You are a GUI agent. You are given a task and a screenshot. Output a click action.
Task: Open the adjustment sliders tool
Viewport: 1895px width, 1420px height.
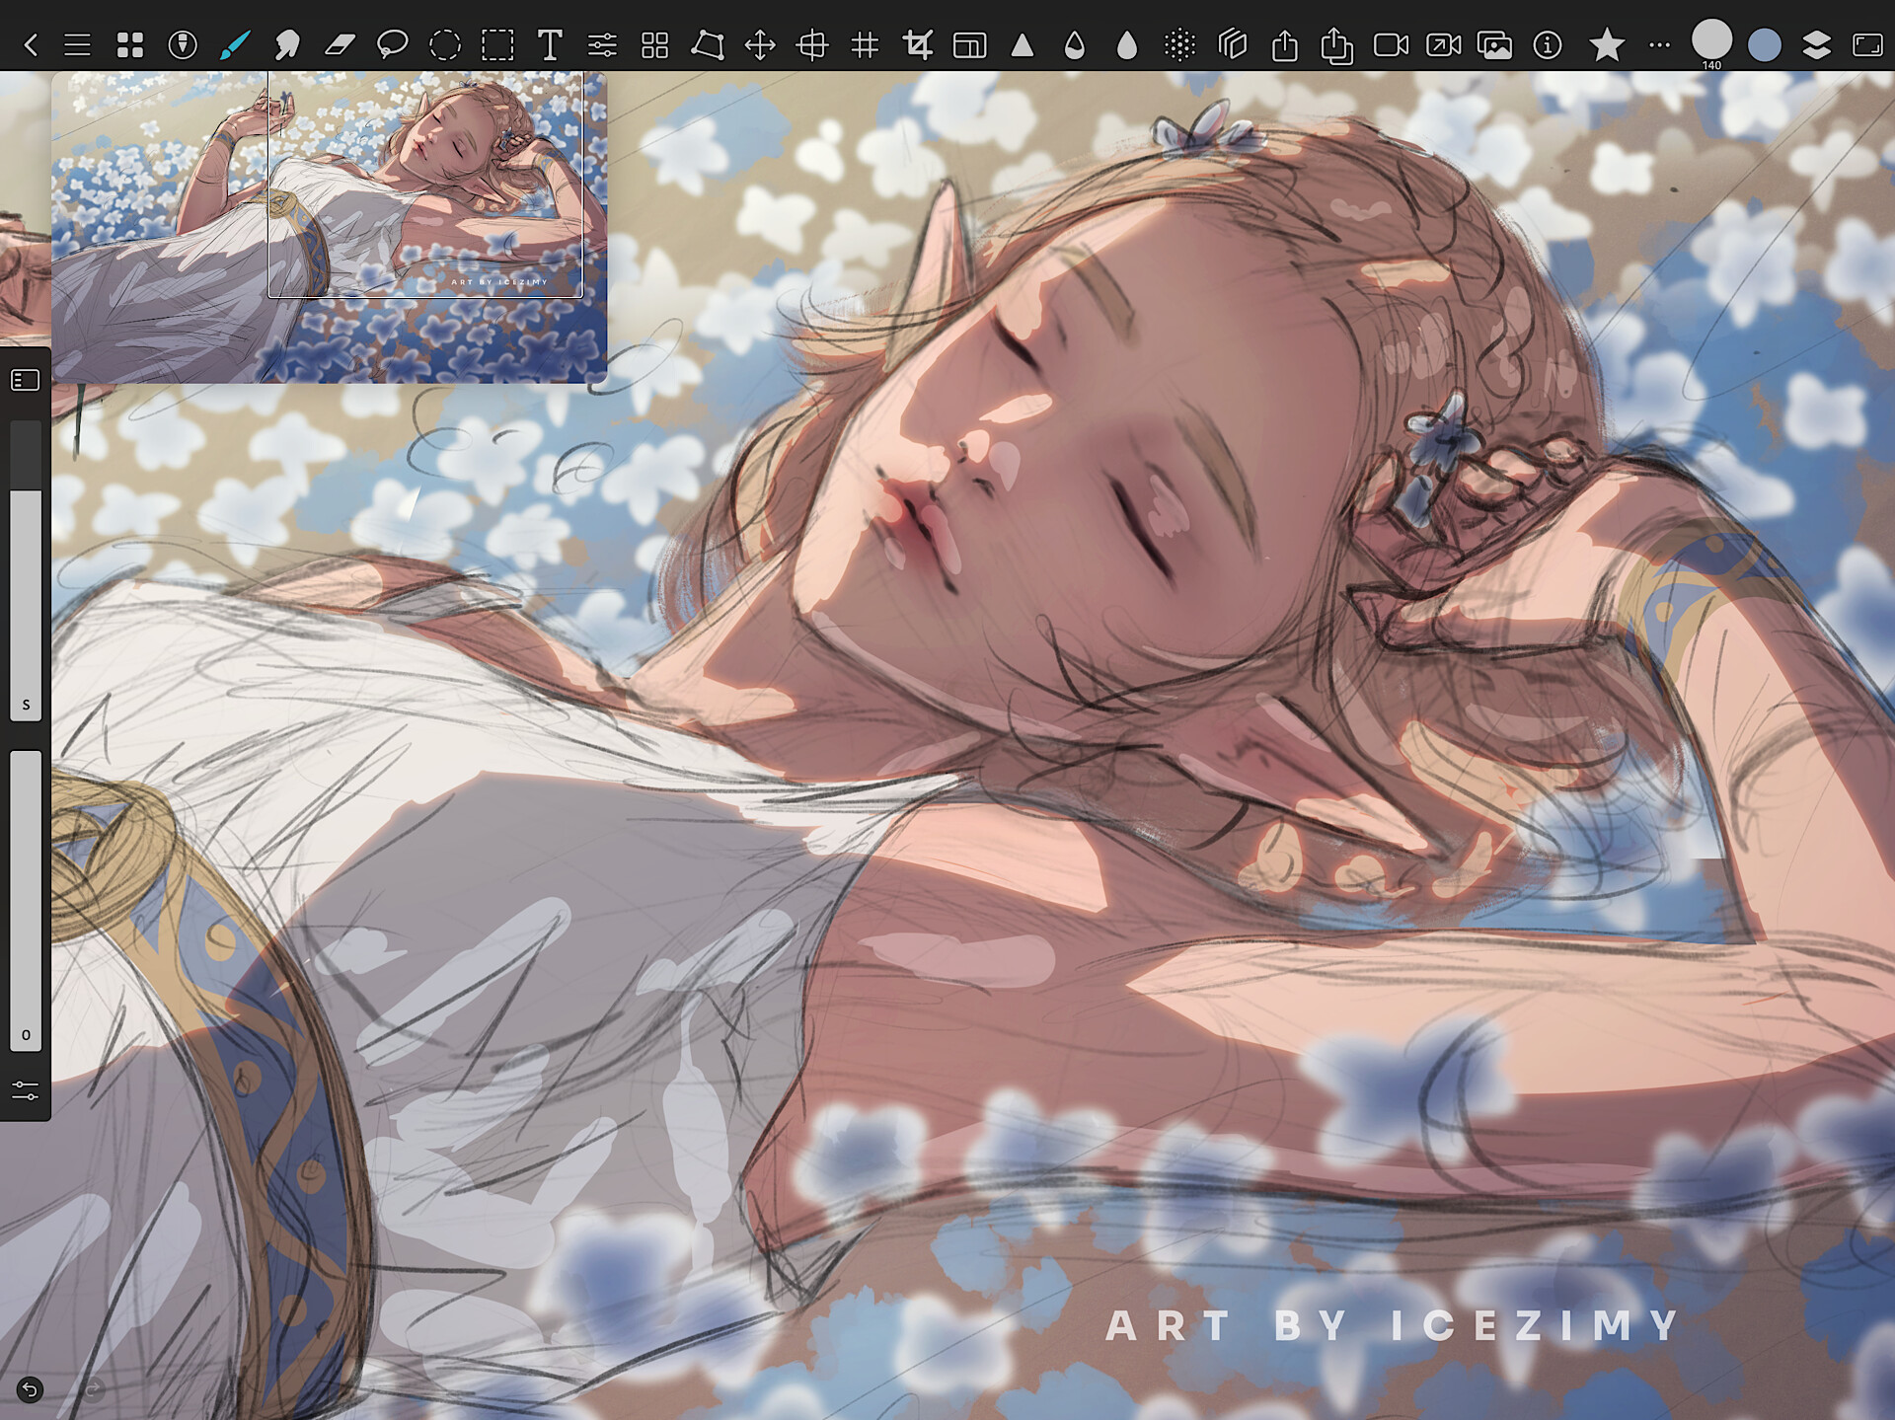click(603, 43)
